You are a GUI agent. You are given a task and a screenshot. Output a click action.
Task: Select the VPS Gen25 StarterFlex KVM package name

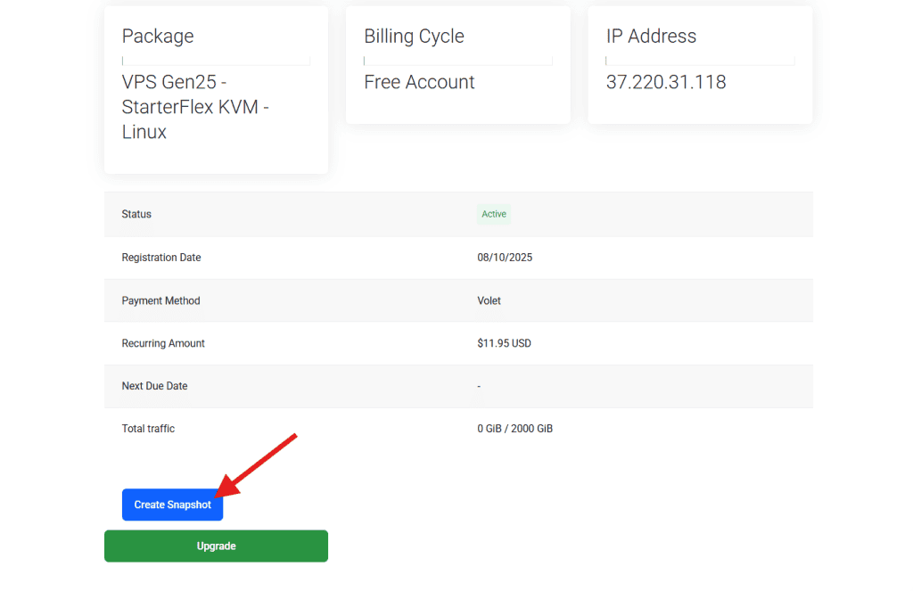pos(195,107)
